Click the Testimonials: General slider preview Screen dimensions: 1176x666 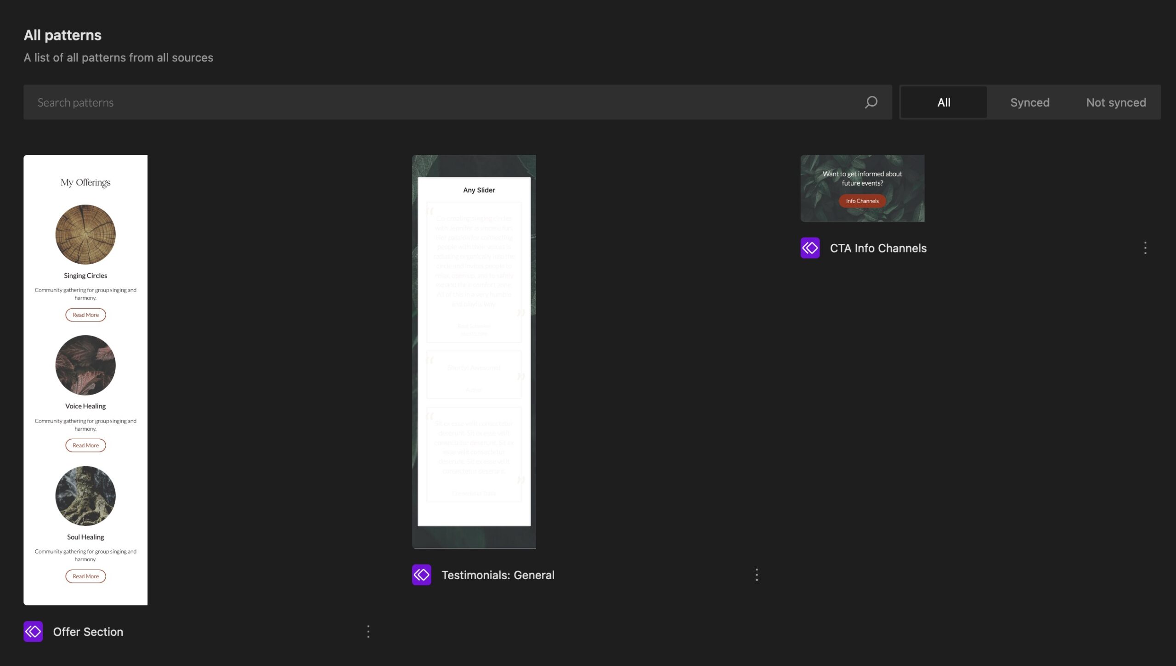[474, 351]
